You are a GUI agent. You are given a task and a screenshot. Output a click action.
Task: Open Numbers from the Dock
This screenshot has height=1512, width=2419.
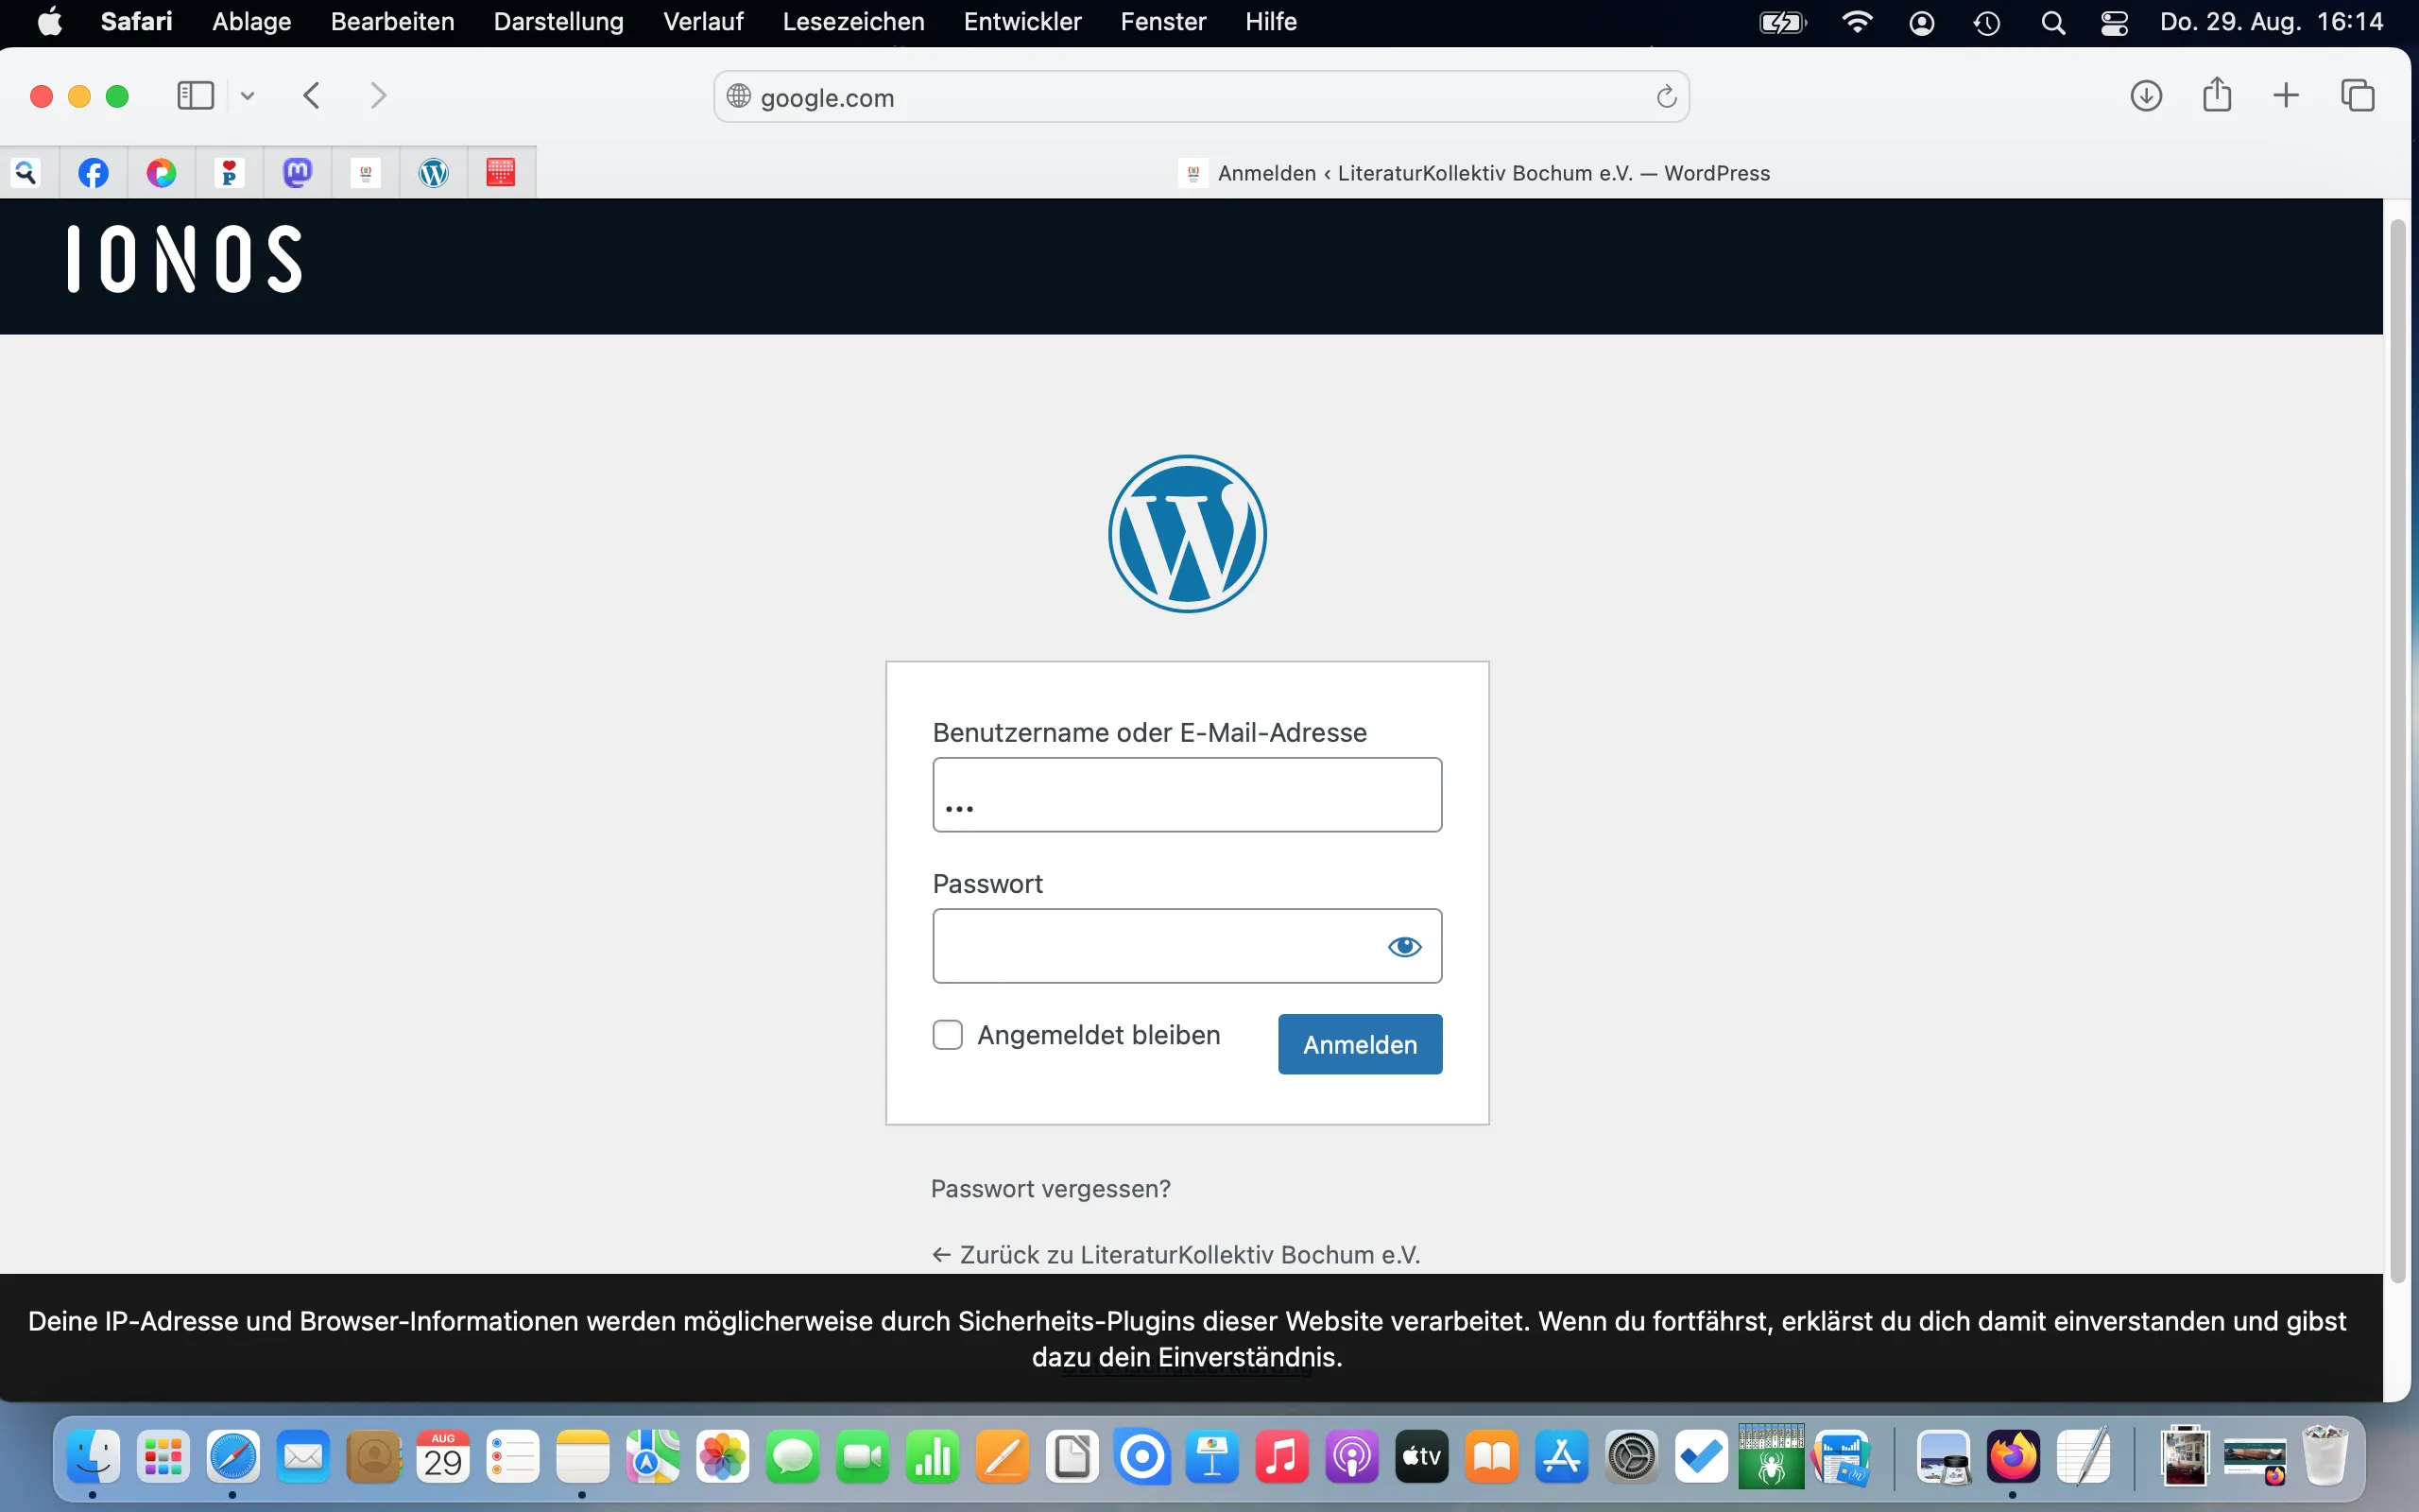933,1457
